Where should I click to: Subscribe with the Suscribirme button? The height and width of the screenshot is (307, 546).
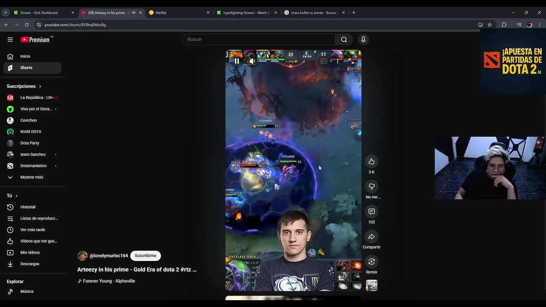point(145,255)
